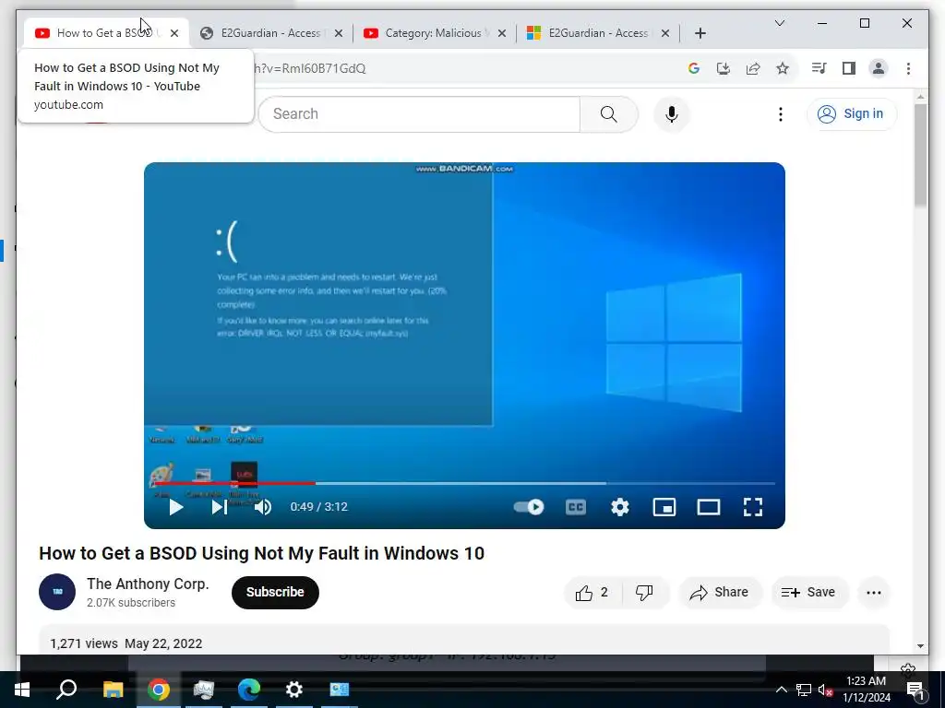945x708 pixels.
Task: Seek along the video progress bar
Action: [x=465, y=483]
